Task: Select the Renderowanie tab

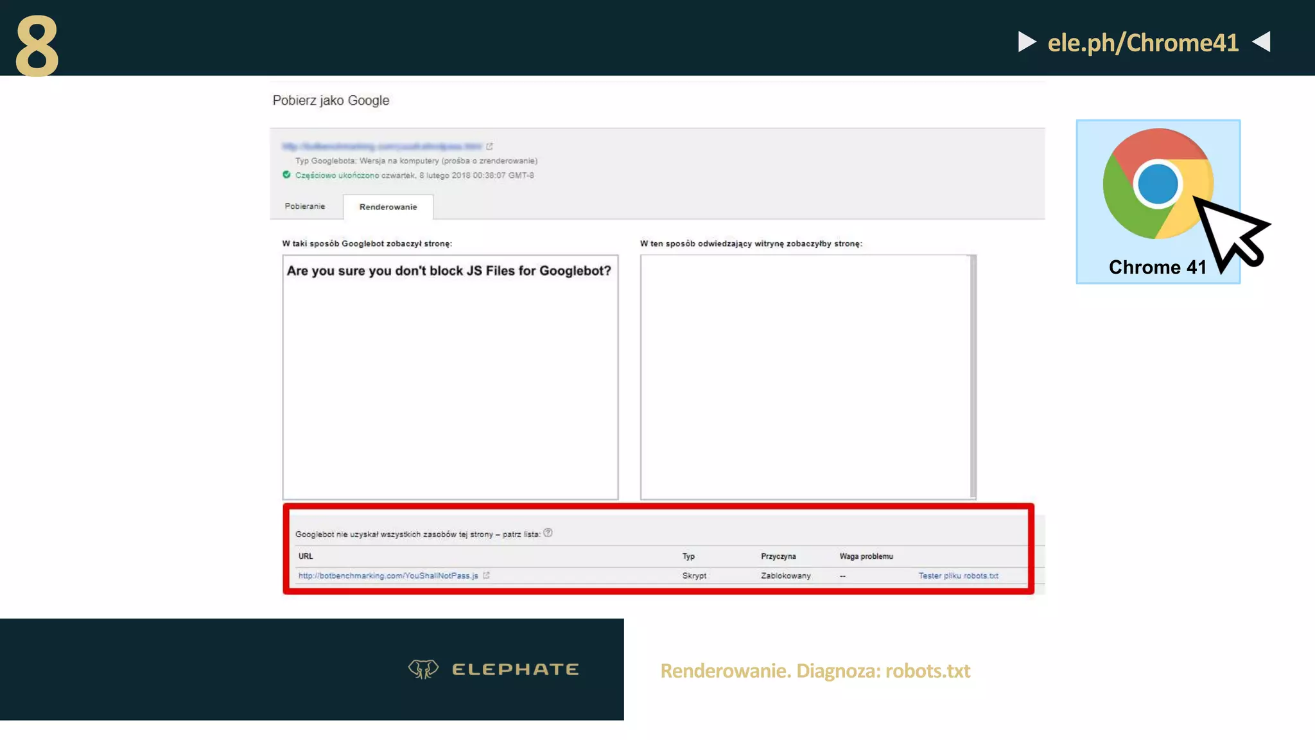Action: click(x=388, y=207)
